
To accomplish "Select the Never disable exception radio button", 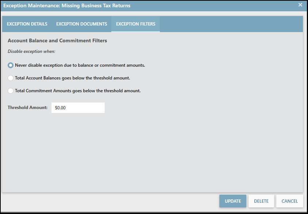I will click(11, 66).
